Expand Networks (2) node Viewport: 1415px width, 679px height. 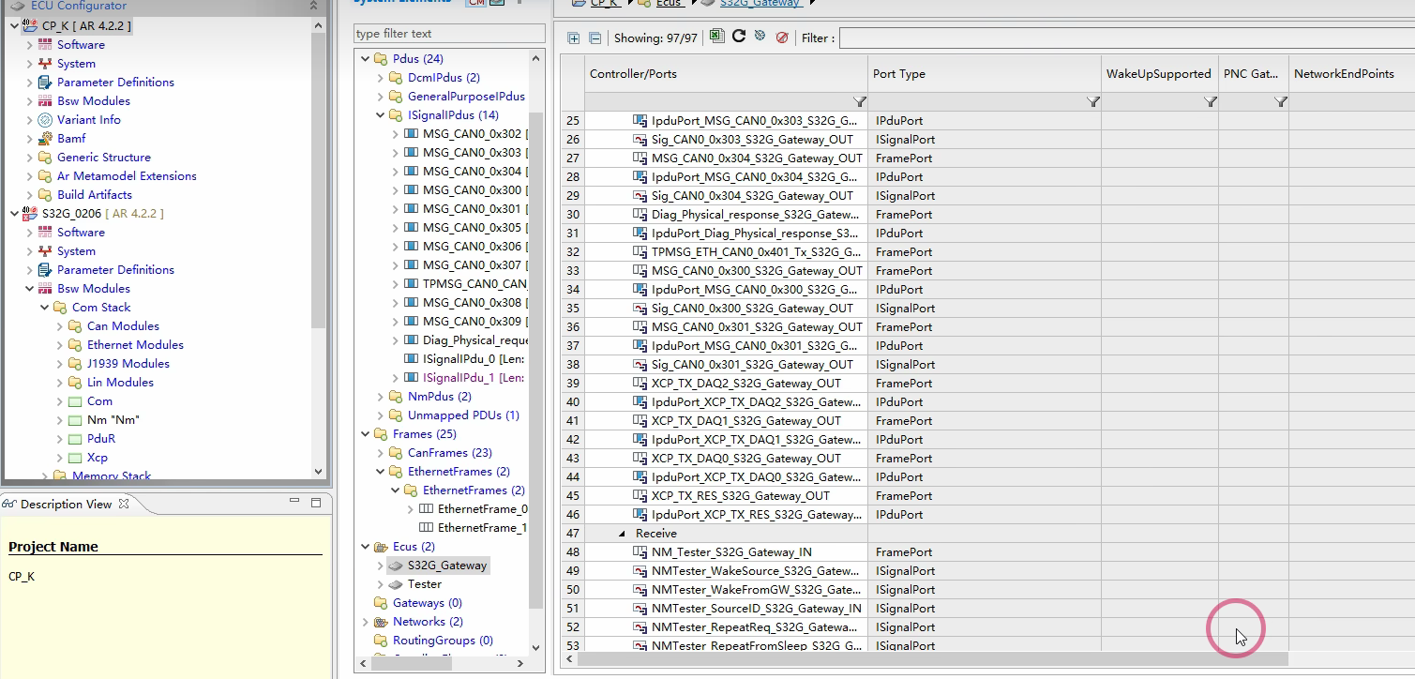365,622
